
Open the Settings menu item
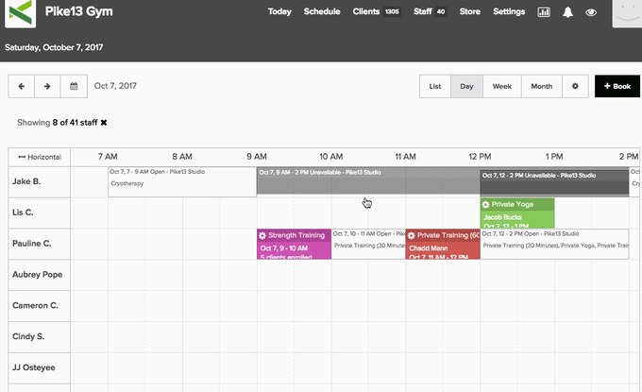tap(509, 11)
